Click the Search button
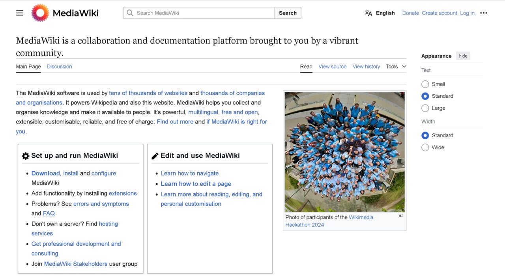505x276 pixels. click(288, 13)
